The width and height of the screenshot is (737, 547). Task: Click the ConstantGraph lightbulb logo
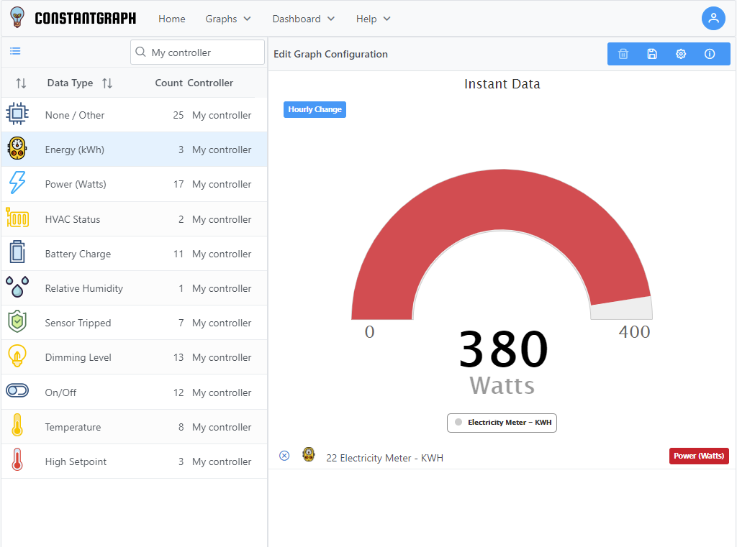coord(17,18)
